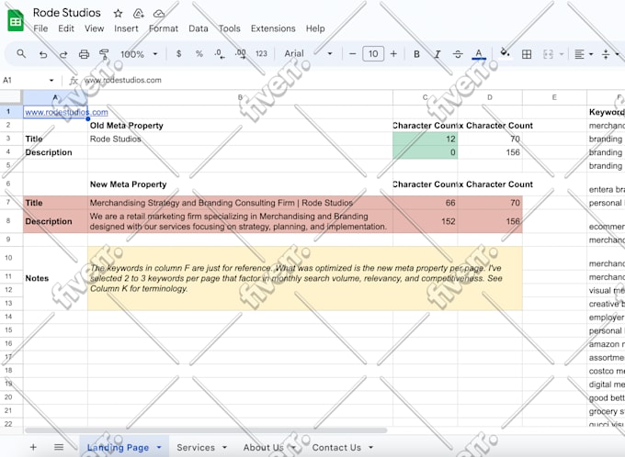Open the Format menu

pyautogui.click(x=164, y=28)
